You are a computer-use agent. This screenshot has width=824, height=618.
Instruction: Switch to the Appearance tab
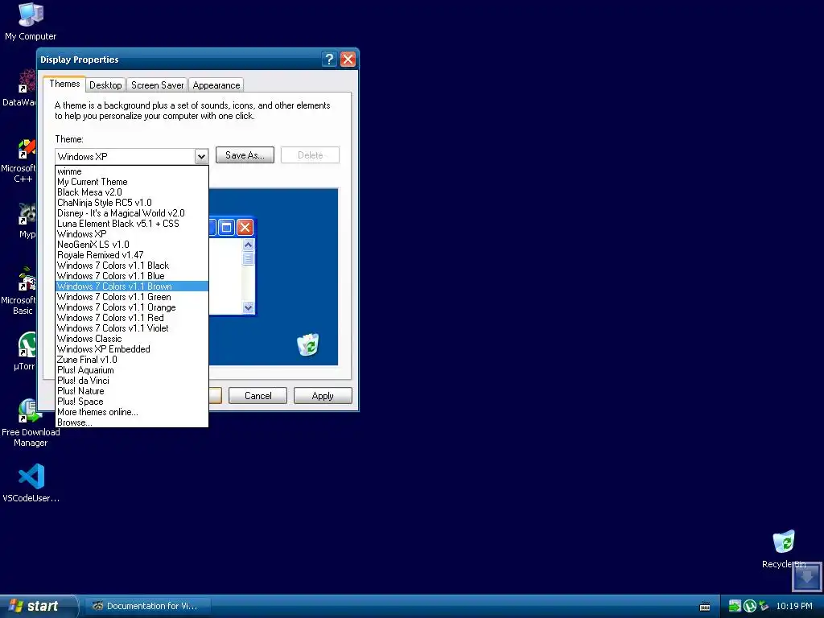[x=216, y=85]
